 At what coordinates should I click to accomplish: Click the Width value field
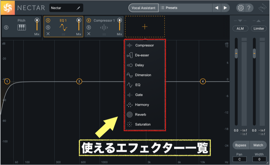259,159
